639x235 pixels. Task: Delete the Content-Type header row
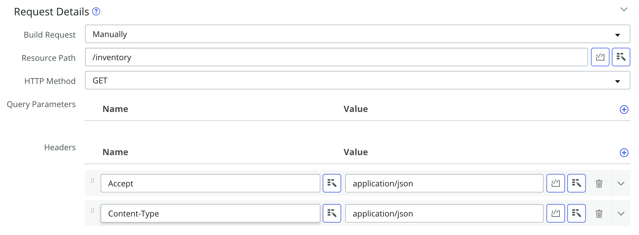(599, 214)
